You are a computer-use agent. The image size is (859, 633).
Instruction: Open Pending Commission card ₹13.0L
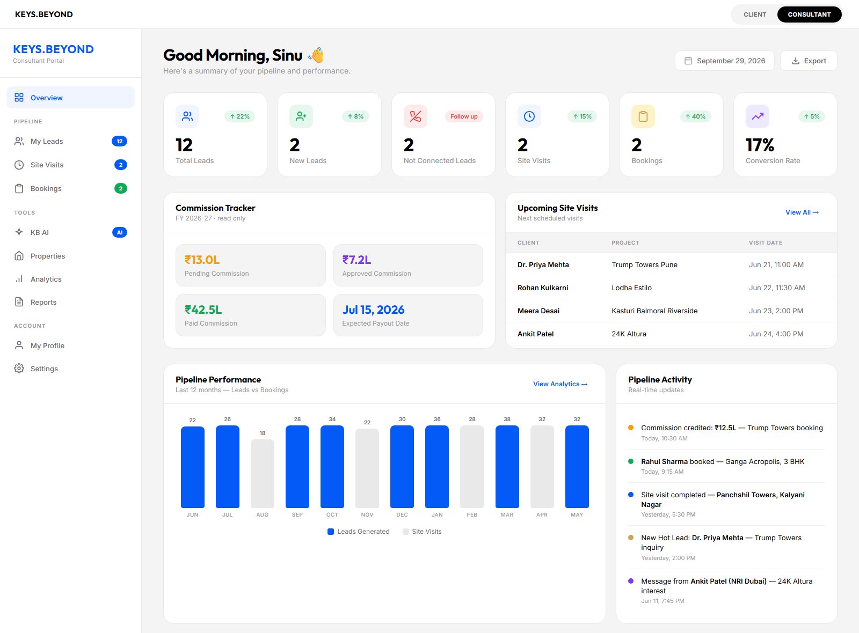click(x=251, y=265)
